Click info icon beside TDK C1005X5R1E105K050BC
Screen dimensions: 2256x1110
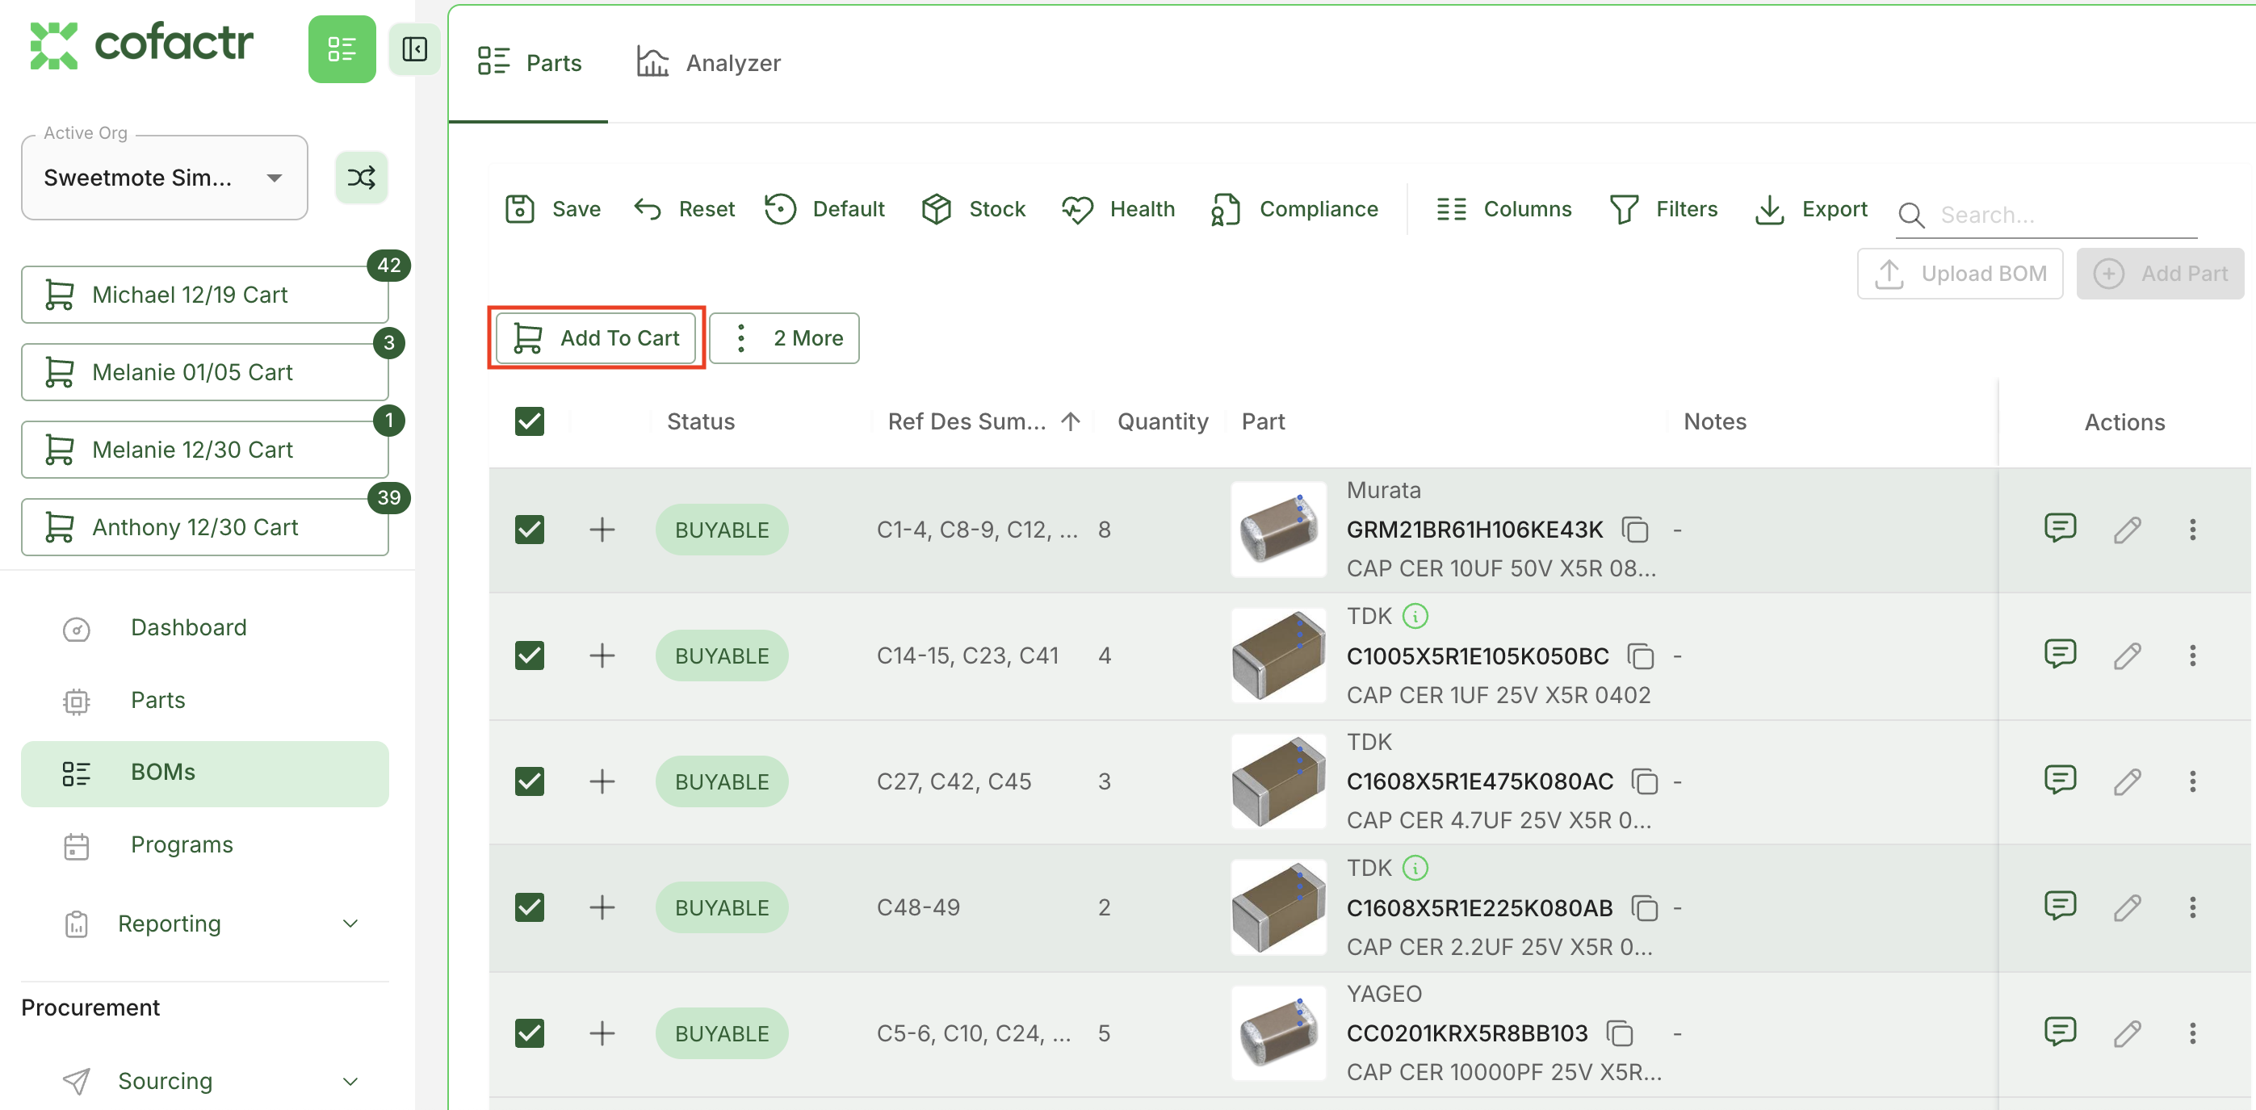[1415, 616]
